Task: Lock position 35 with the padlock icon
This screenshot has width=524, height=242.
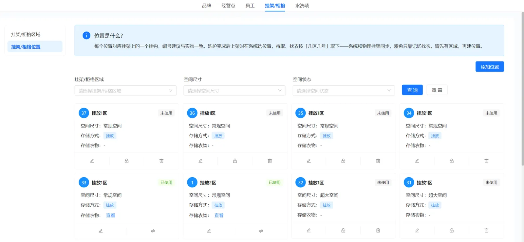Action: point(343,161)
